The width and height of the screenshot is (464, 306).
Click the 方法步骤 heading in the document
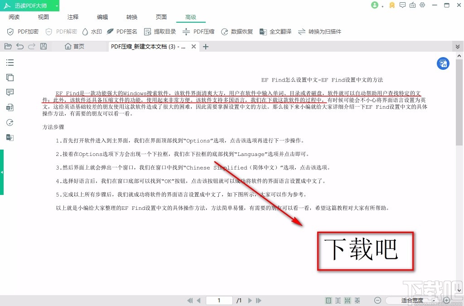(x=53, y=127)
